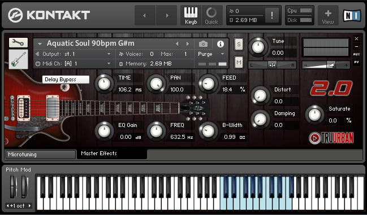The height and width of the screenshot is (215, 367).
Task: Mute the instrument with M button
Action: pos(239,62)
